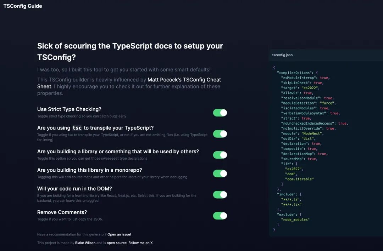Open Matt Pocock's TSConfig Cheat Sheet link
The width and height of the screenshot is (383, 251).
point(129,83)
